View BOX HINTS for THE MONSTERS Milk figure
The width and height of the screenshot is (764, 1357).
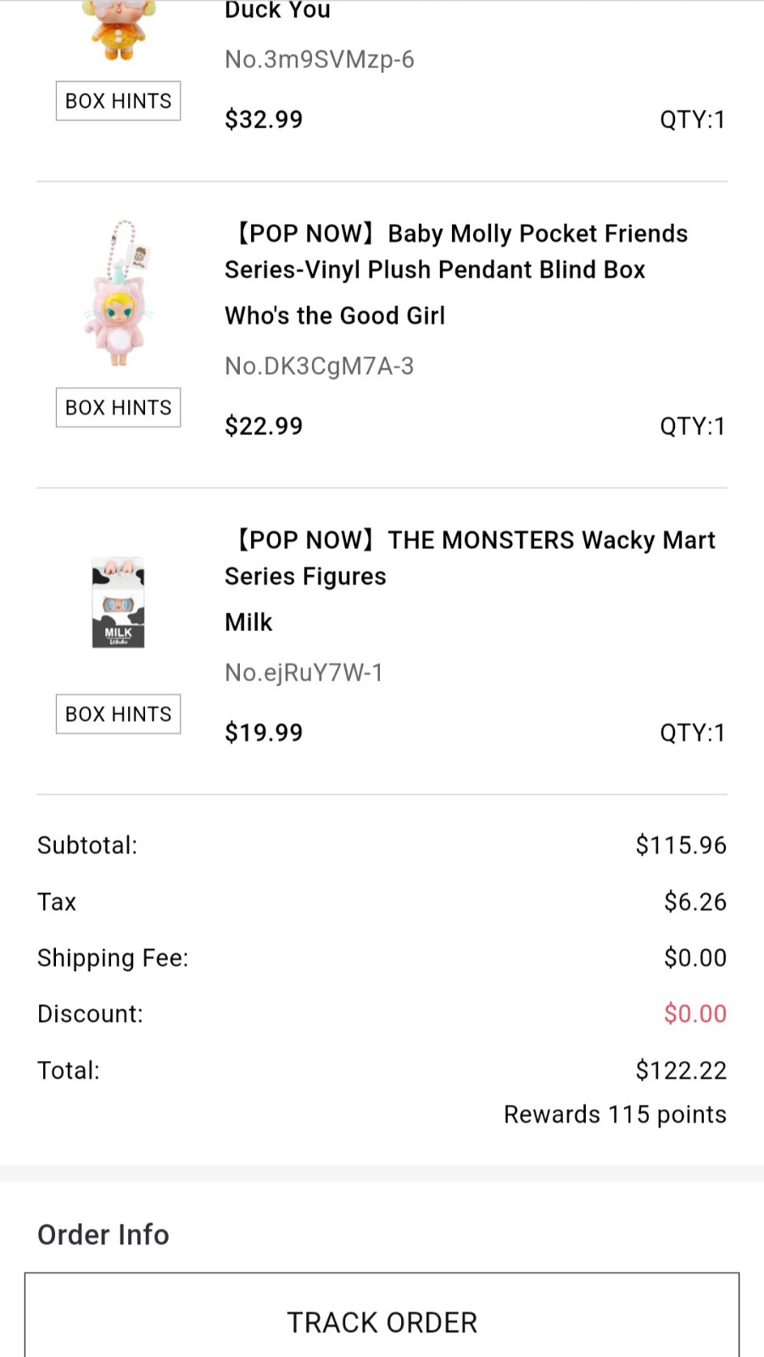[118, 714]
